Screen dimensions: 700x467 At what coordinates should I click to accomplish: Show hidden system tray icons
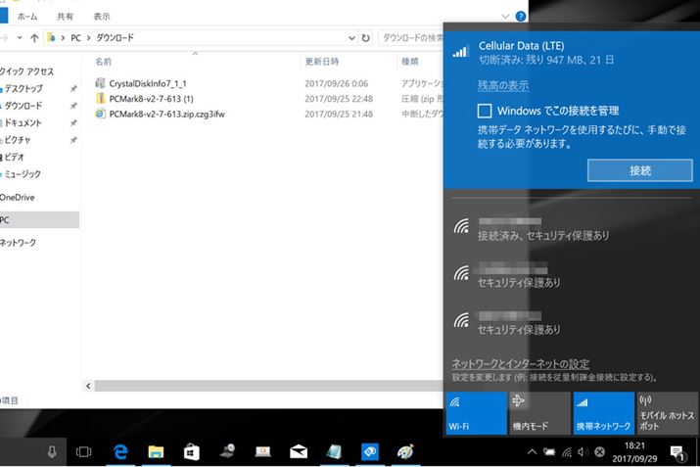click(x=532, y=451)
